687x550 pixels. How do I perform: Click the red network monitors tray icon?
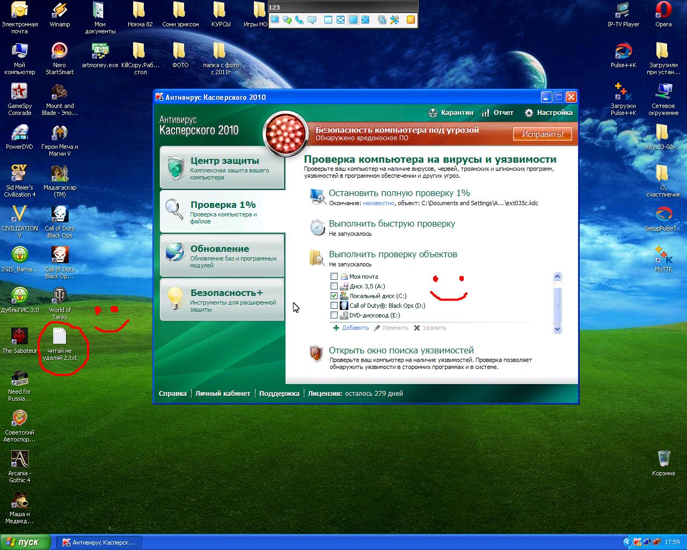[x=656, y=542]
